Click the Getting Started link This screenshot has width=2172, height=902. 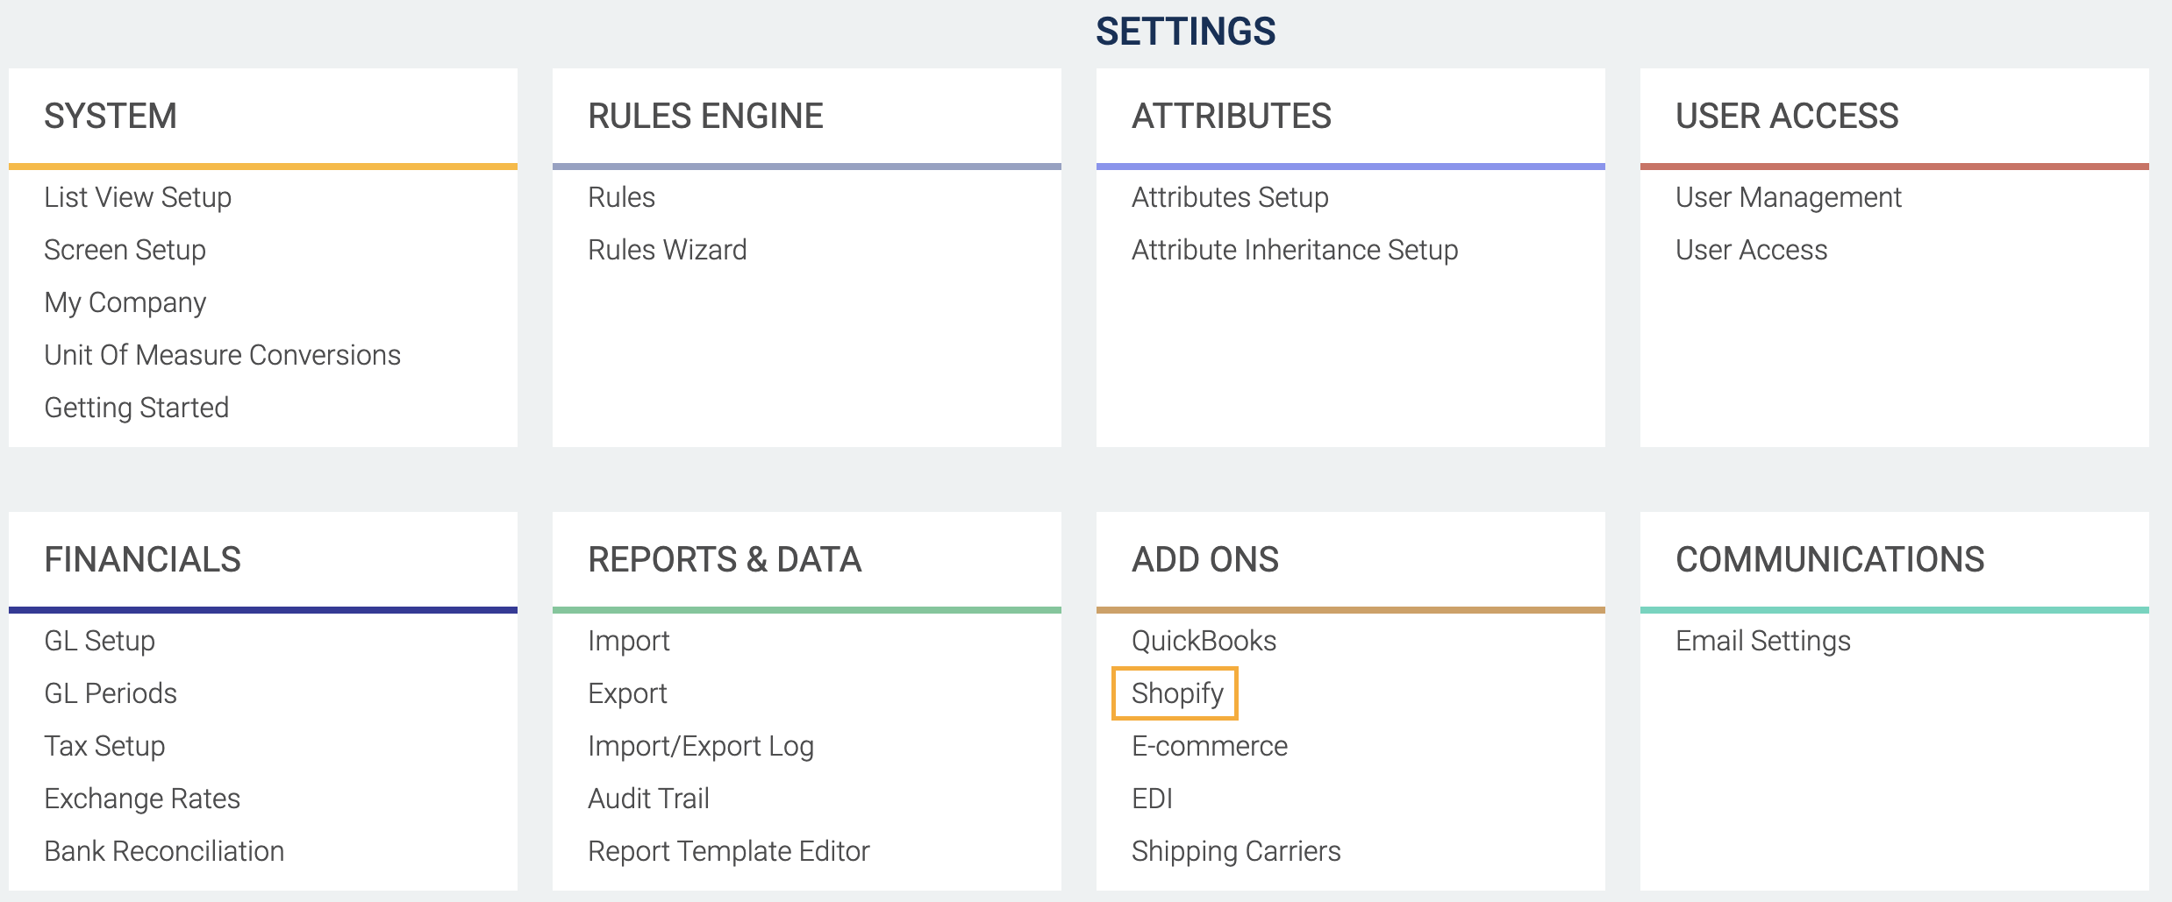pos(136,408)
